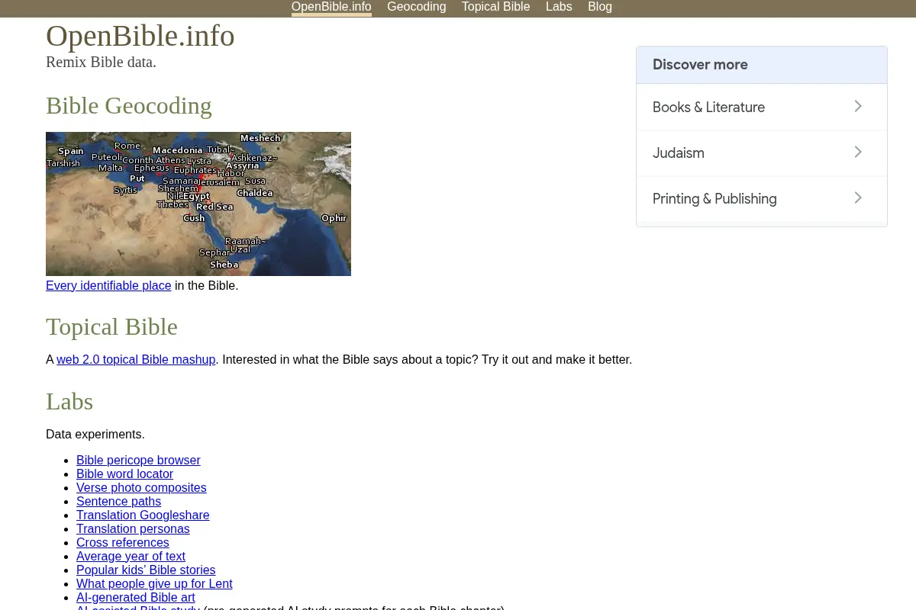916x610 pixels.
Task: Open Verse photo composites link
Action: 141,487
